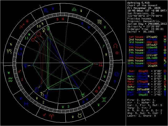Click the 'Placidus houses.' line
The width and height of the screenshot is (168, 126).
tap(140, 19)
